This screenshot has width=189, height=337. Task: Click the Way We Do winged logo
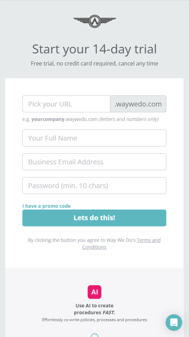tap(94, 21)
